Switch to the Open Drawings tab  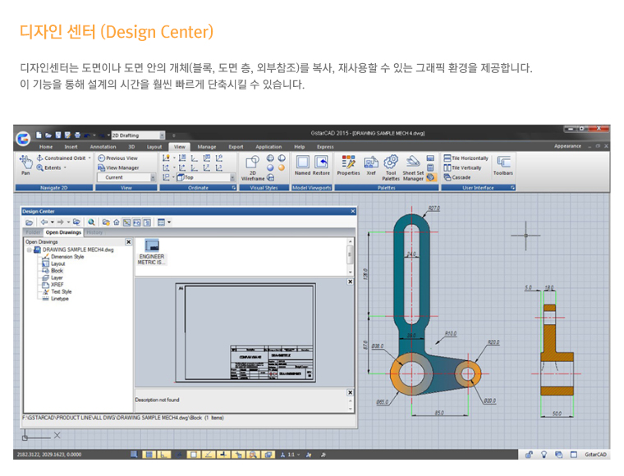(63, 232)
